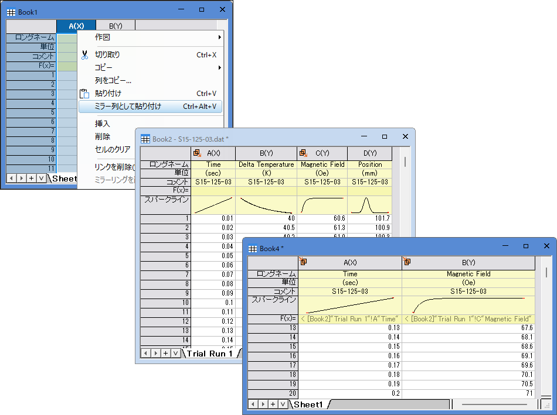The width and height of the screenshot is (557, 415).
Task: Choose 貼り付け from the context menu
Action: [x=151, y=93]
